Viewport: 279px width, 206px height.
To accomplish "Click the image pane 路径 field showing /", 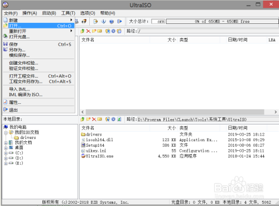I will point(208,31).
